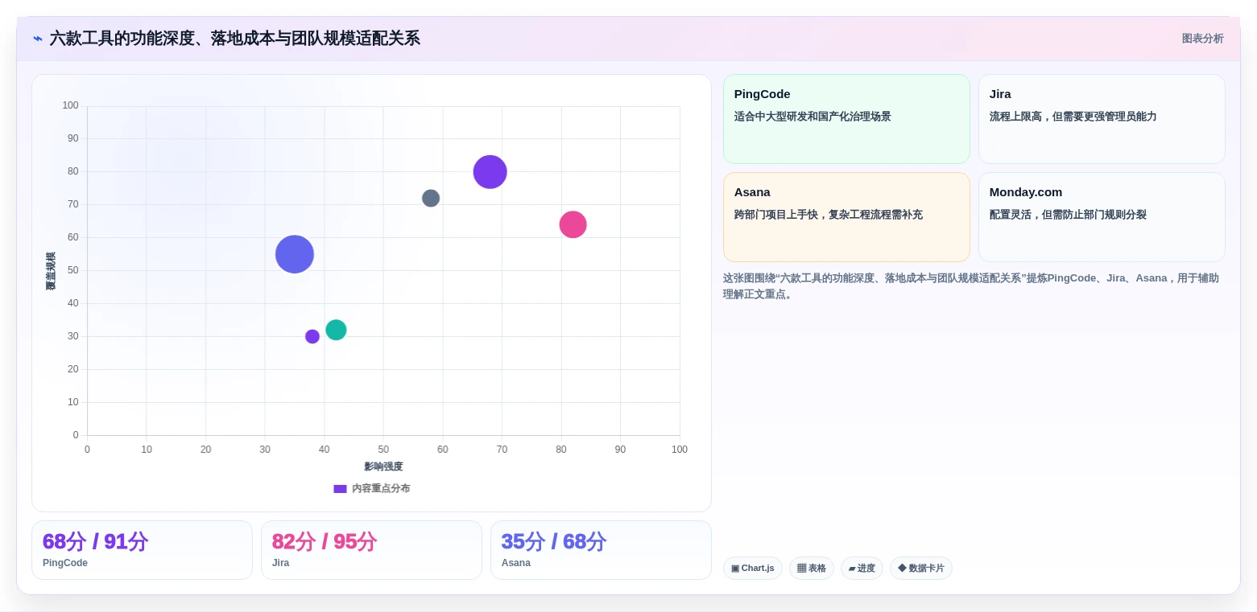Click the Chart.js tag chip
The height and width of the screenshot is (612, 1257).
click(x=752, y=569)
